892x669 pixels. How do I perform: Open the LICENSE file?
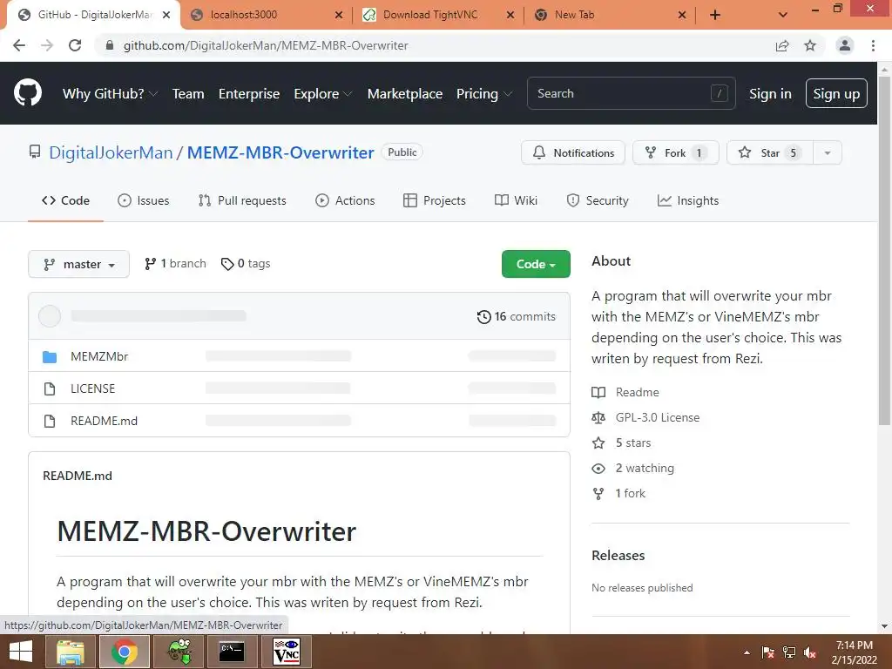(x=92, y=389)
